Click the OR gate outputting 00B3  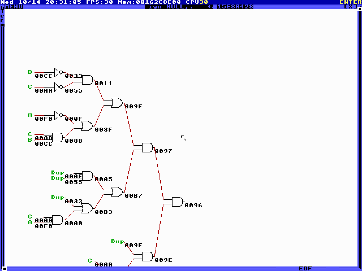pyautogui.click(x=87, y=209)
